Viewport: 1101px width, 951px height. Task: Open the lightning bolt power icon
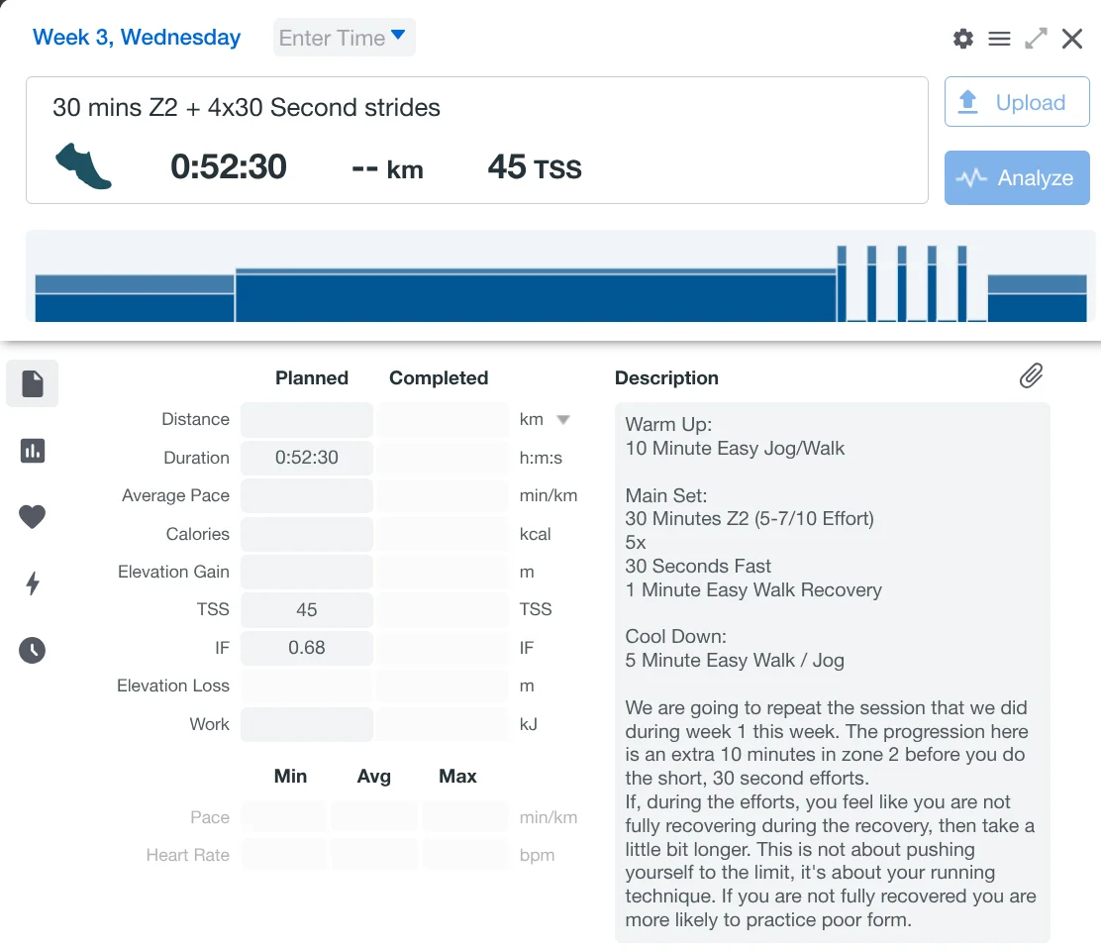[33, 583]
